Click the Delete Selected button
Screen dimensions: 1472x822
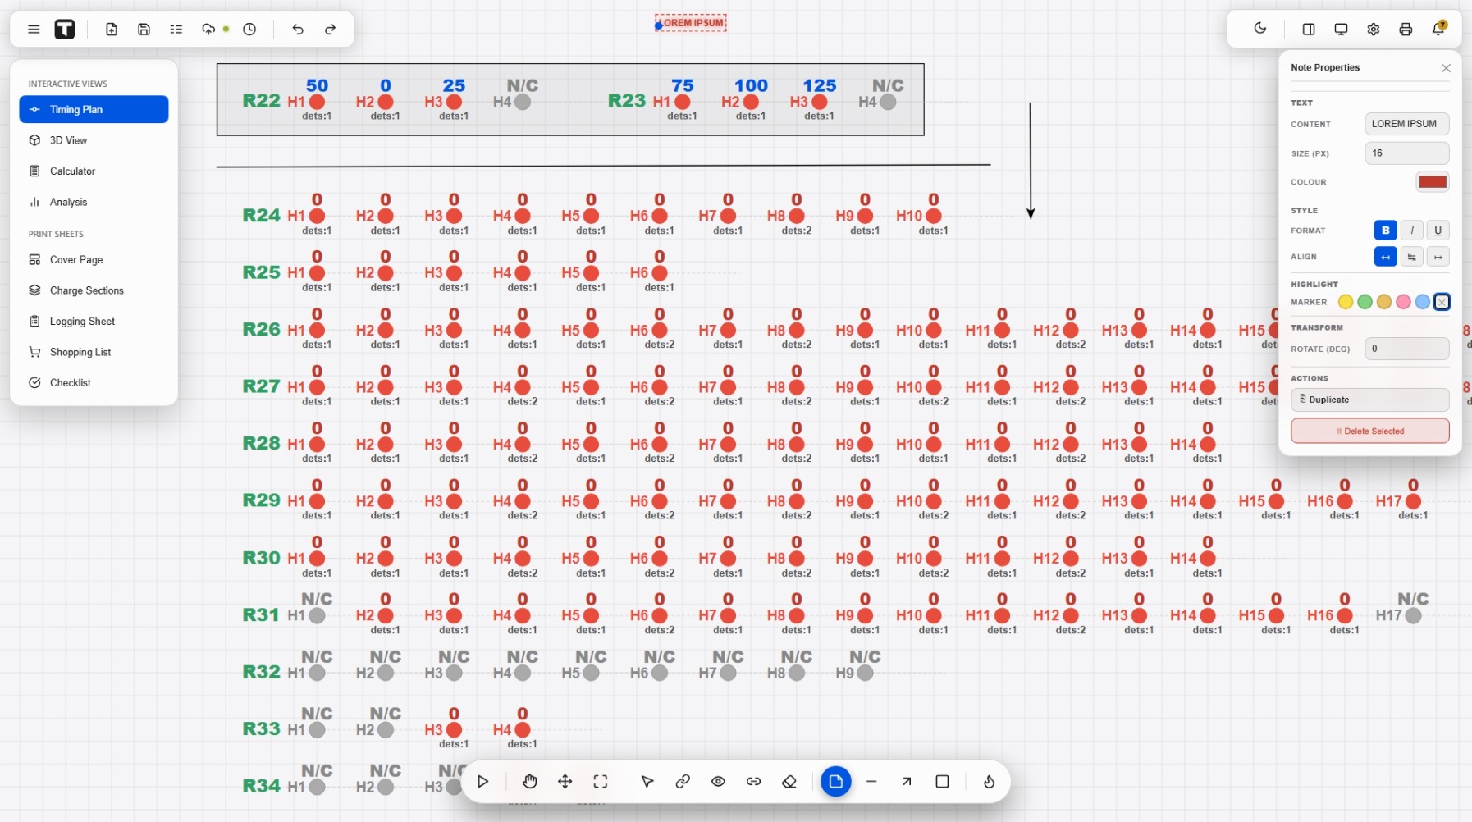point(1369,431)
